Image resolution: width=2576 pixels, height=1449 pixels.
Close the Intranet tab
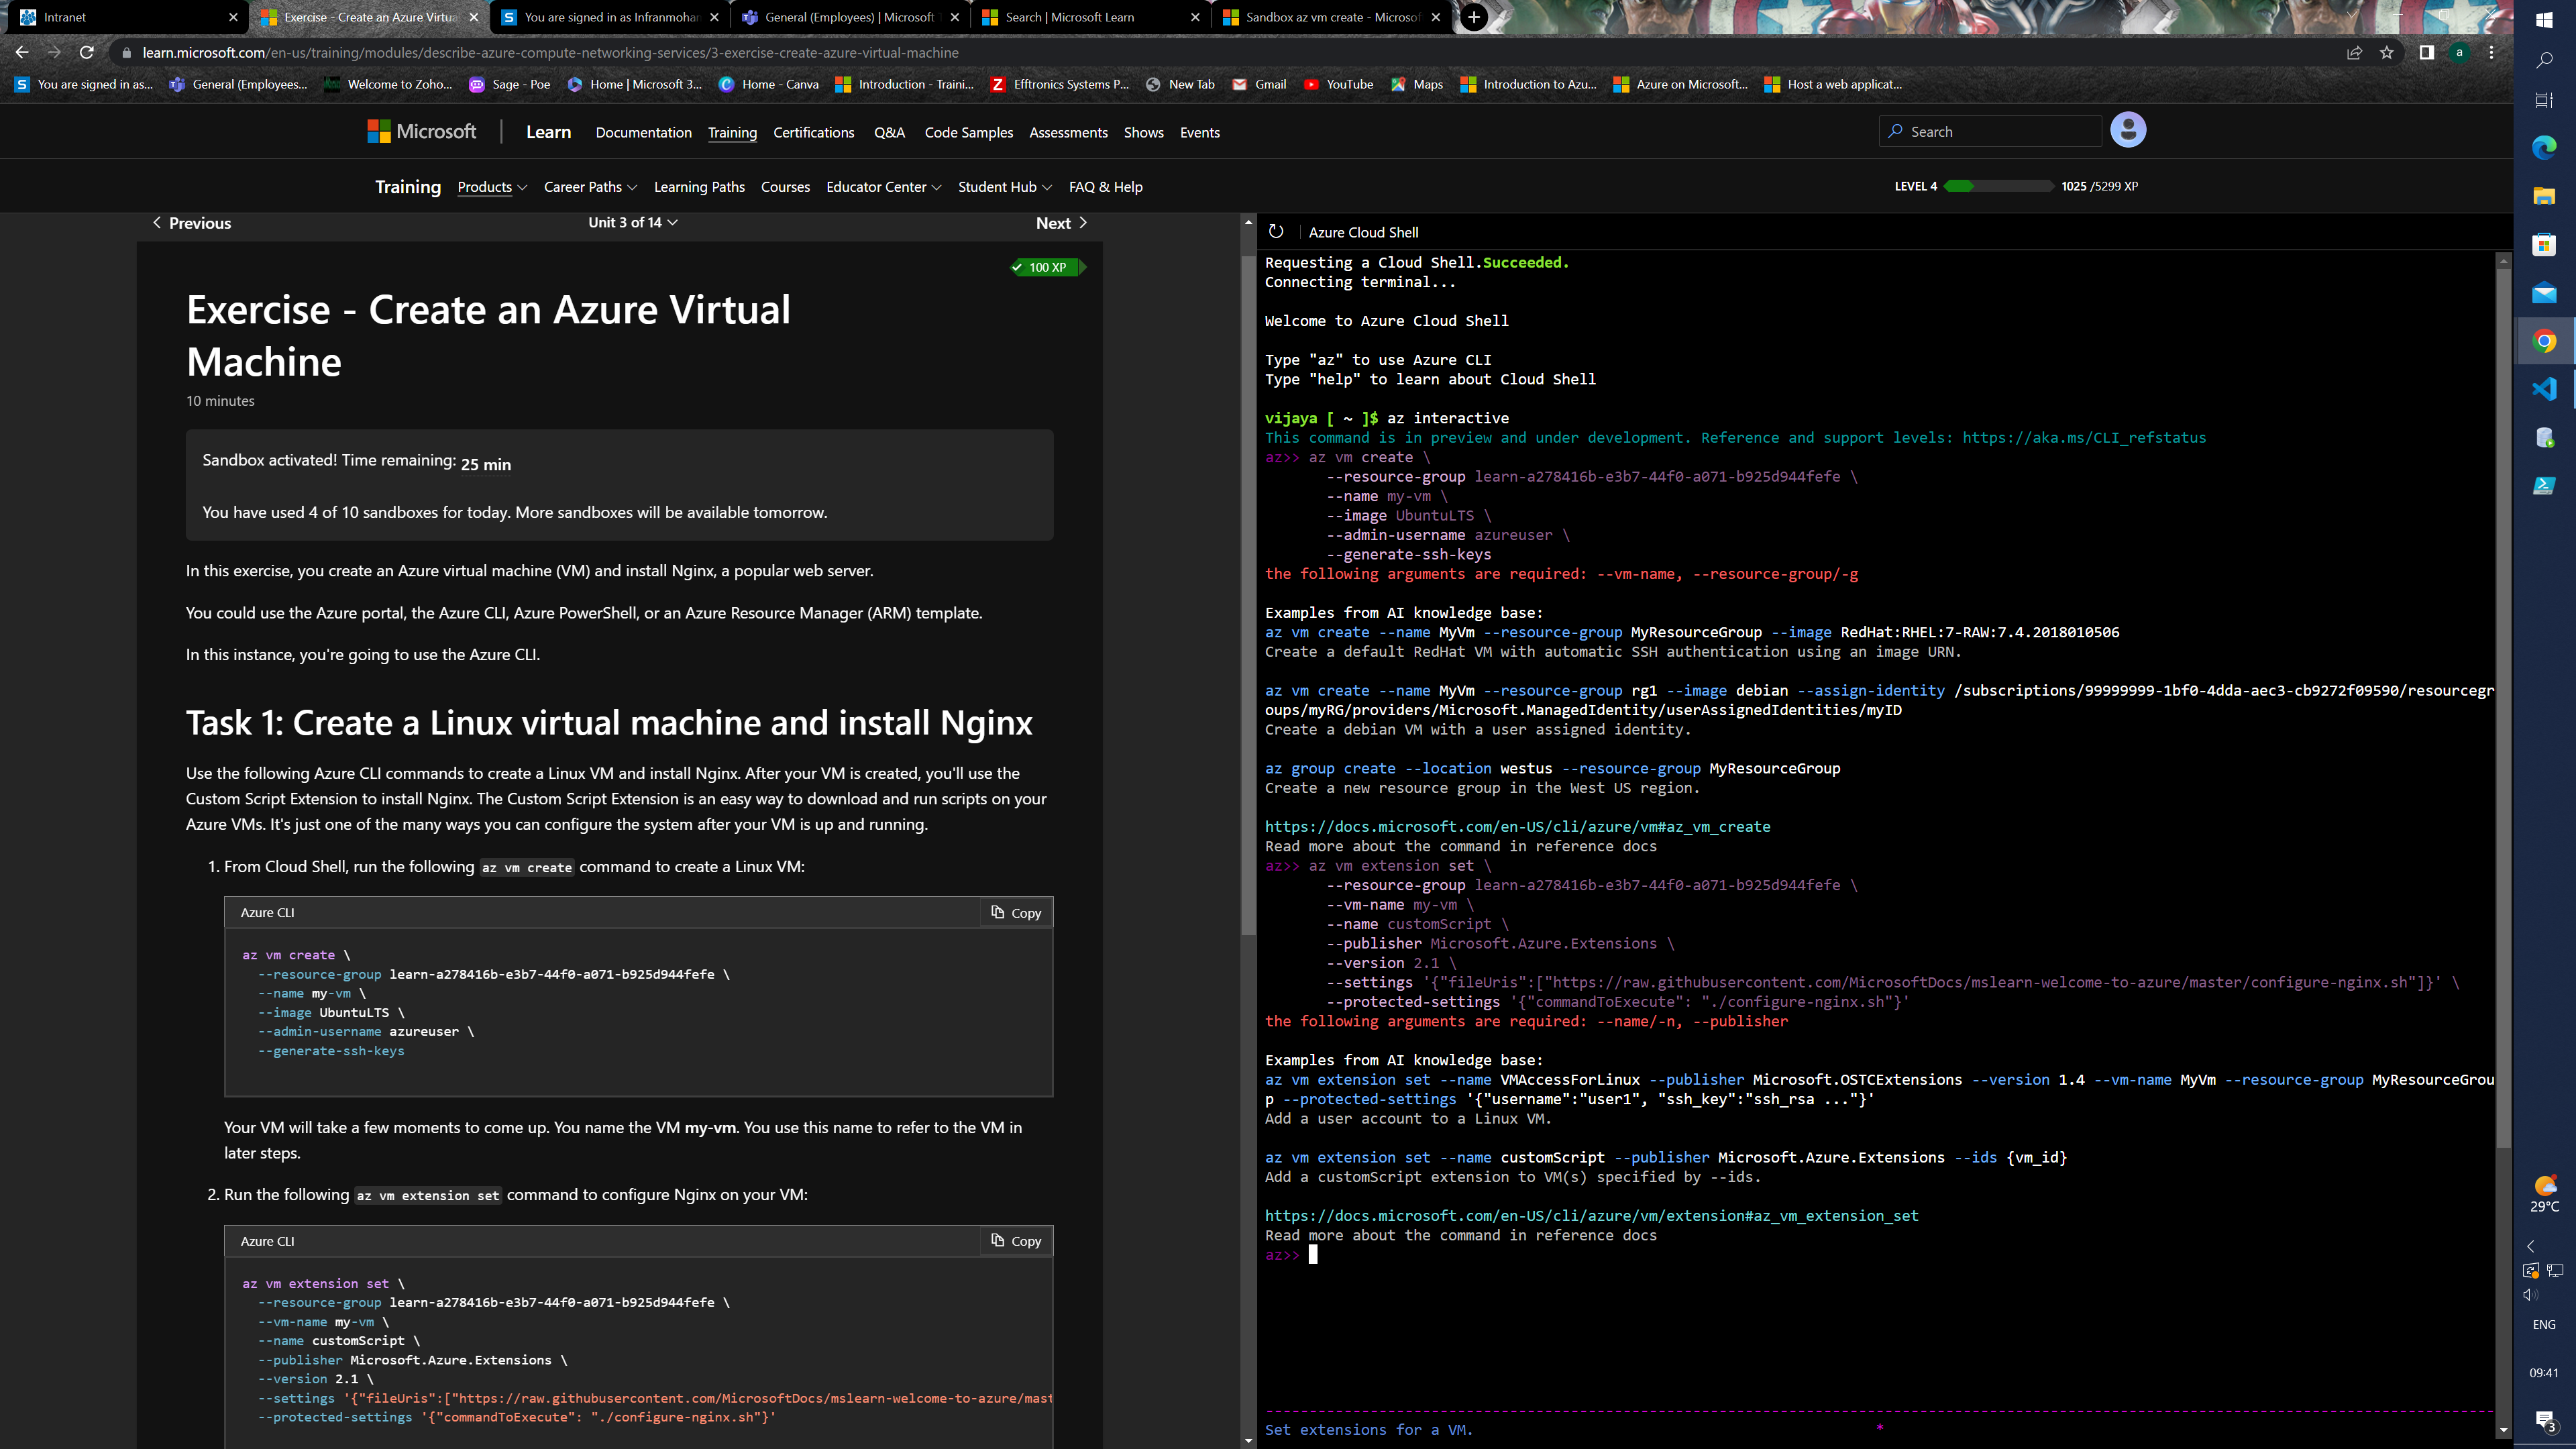pyautogui.click(x=233, y=17)
